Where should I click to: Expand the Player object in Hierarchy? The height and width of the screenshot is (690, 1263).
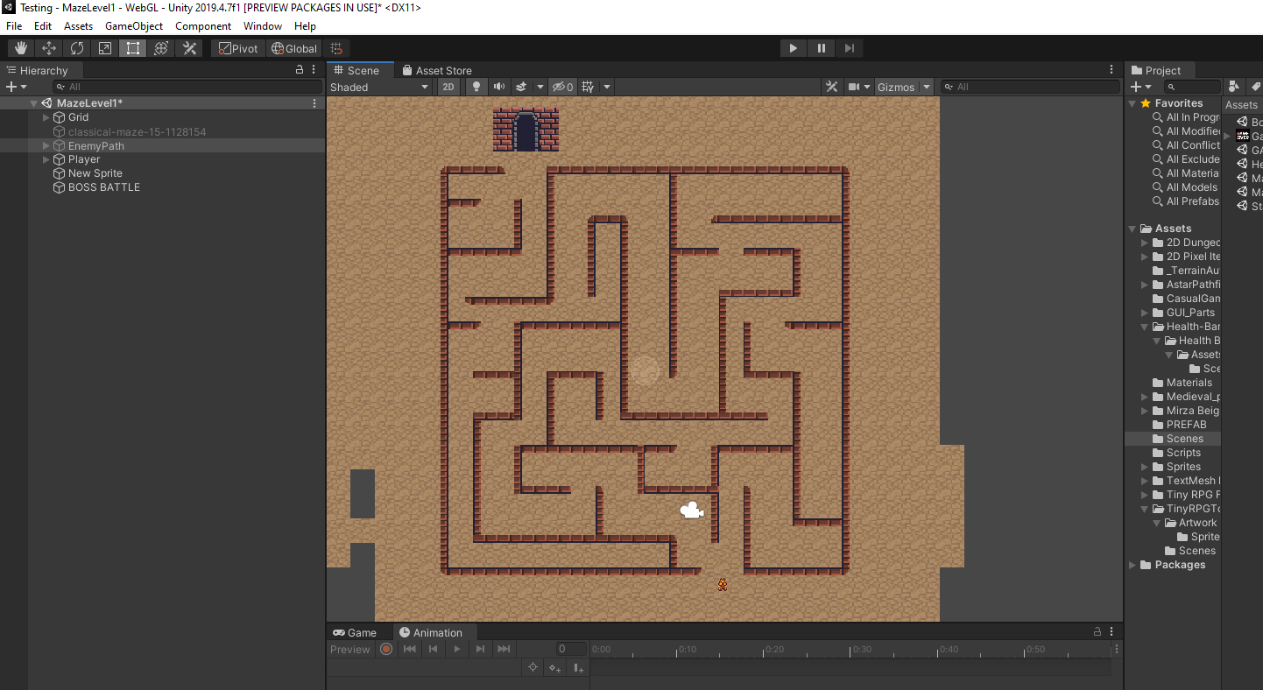(x=46, y=159)
